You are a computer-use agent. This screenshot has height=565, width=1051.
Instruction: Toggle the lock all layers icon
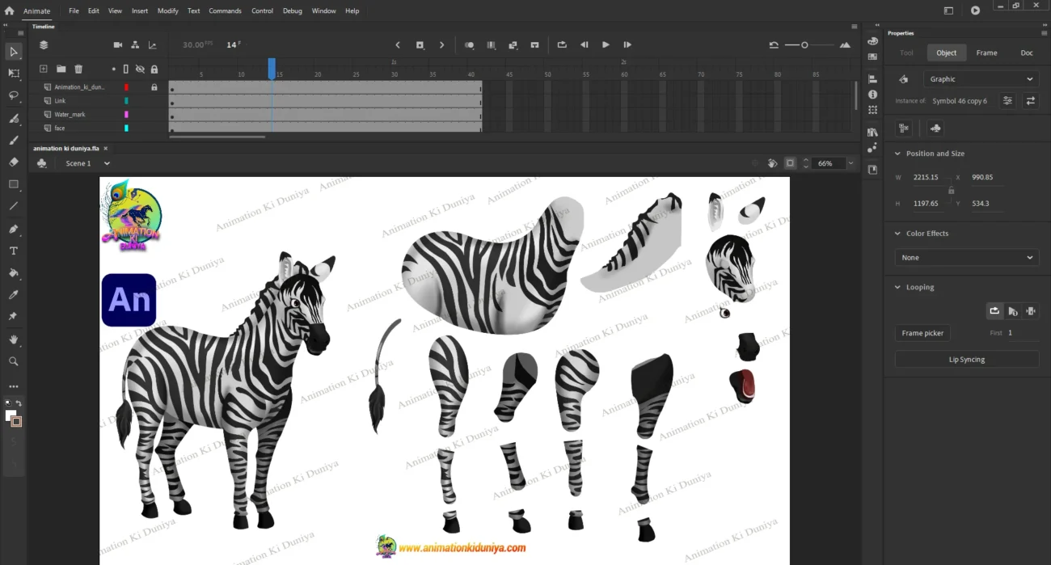(154, 70)
